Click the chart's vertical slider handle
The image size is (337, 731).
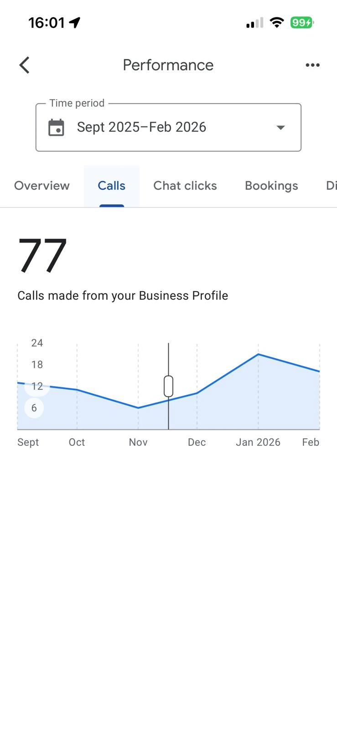tap(168, 387)
